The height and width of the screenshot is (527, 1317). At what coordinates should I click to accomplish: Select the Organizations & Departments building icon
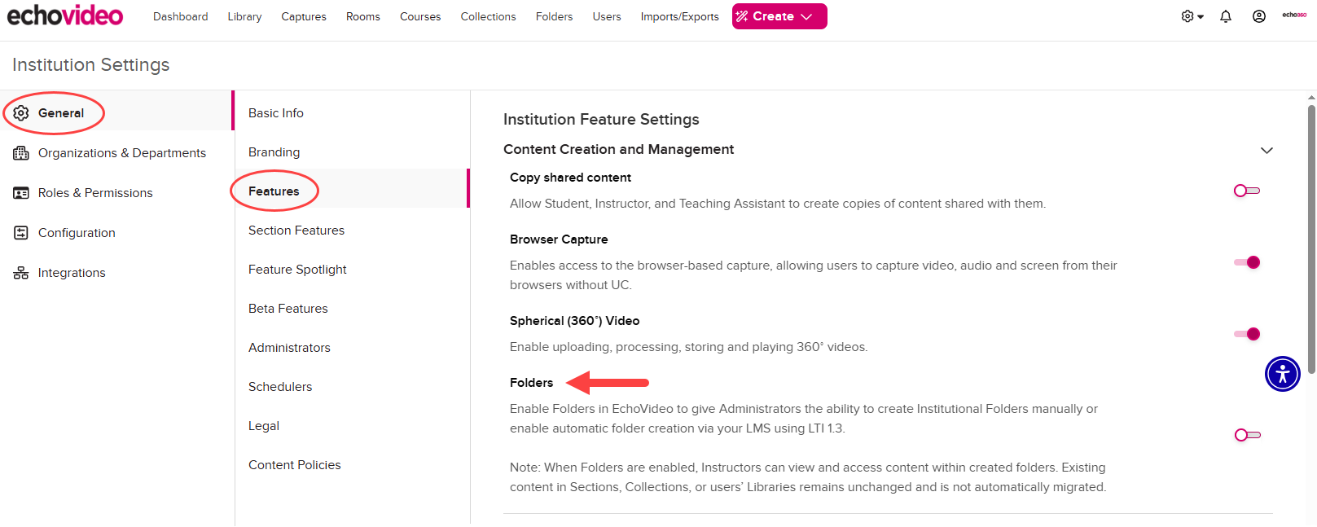[20, 152]
